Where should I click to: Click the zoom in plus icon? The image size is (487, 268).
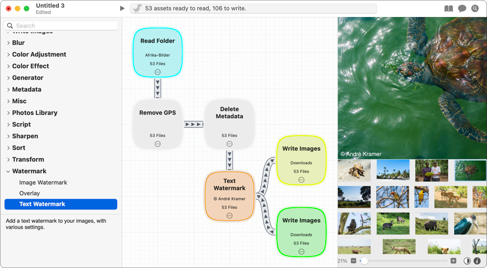453,261
